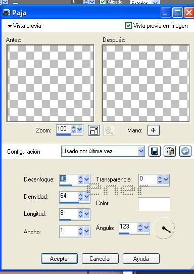
Task: Click the Mano pan navigation icon
Action: point(153,130)
